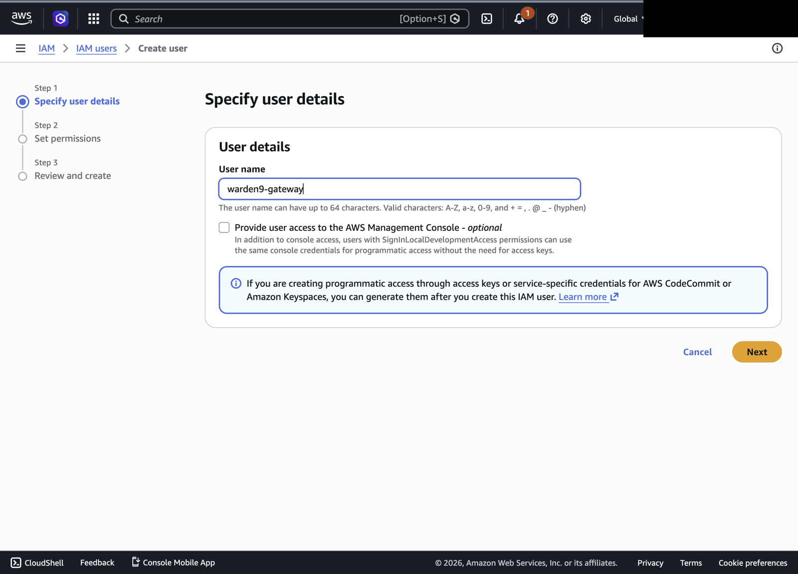Select Step 3 Review and create
This screenshot has width=798, height=574.
[73, 176]
